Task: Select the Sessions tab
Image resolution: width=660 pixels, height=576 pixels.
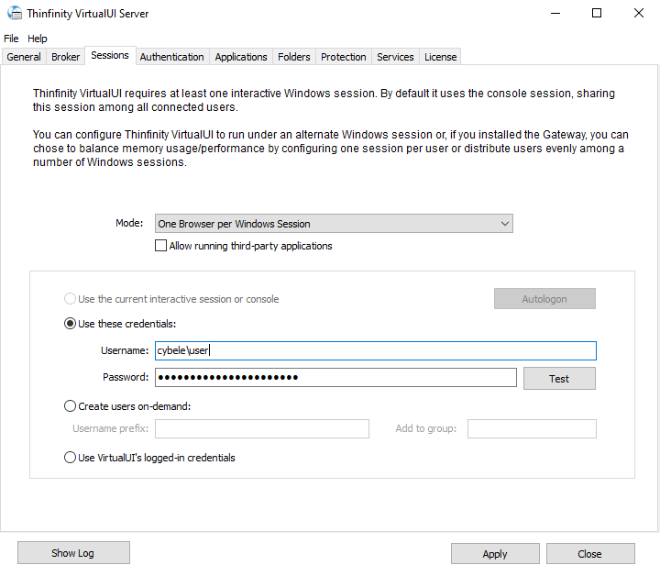Action: pyautogui.click(x=110, y=55)
